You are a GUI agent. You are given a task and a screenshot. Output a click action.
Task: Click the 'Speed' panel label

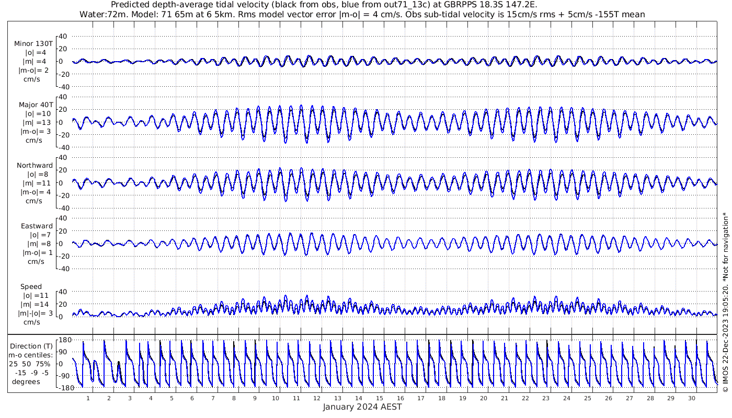click(x=31, y=287)
